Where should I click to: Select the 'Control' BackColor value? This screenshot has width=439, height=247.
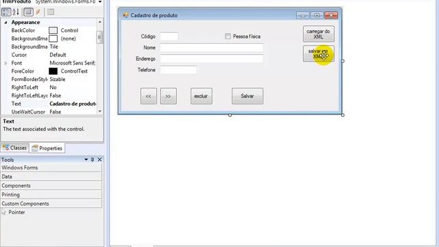click(x=69, y=30)
